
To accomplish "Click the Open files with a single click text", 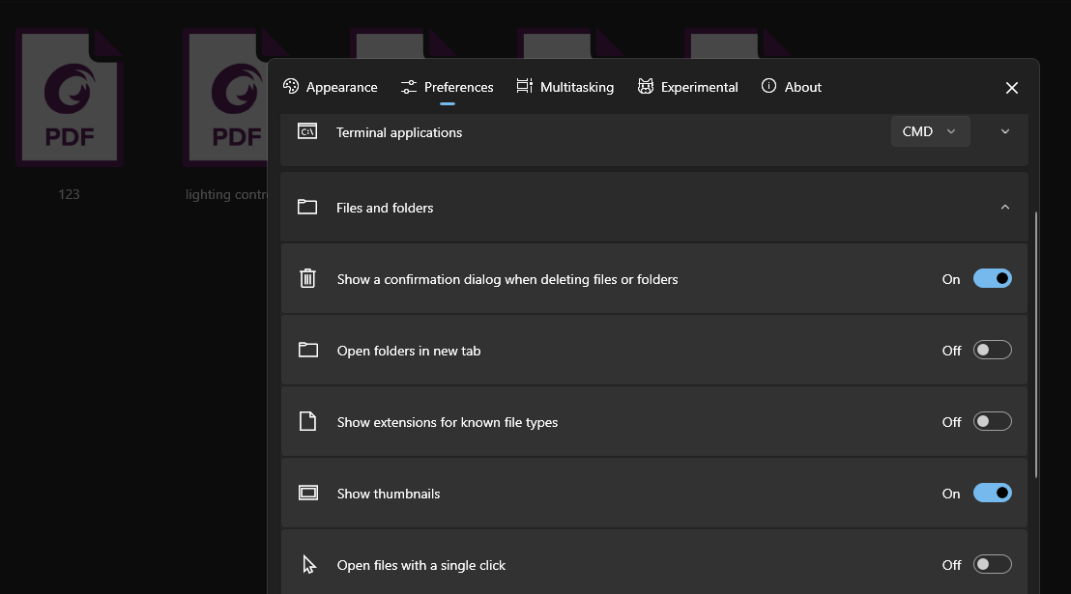I will click(421, 565).
